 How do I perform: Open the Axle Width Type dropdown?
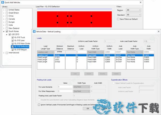click(x=134, y=51)
